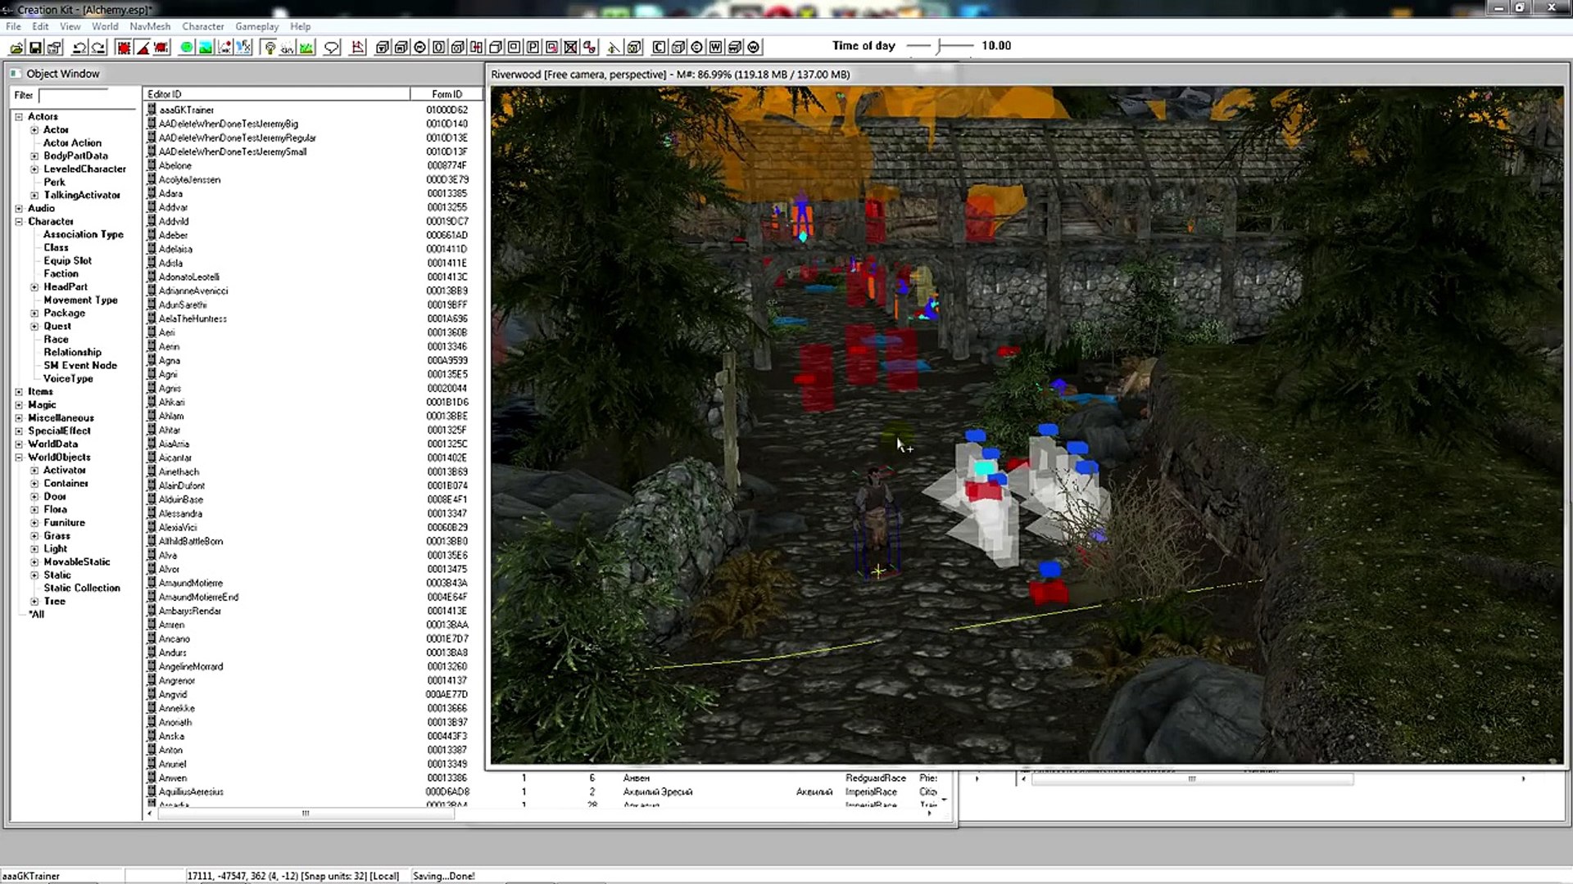This screenshot has width=1573, height=884.
Task: Select the aaaGKTrainer entry in list
Action: [187, 108]
